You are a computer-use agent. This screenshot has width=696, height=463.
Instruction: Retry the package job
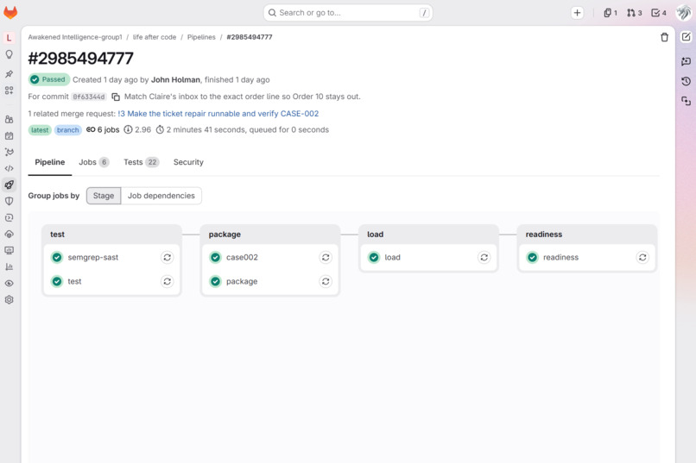tap(326, 281)
